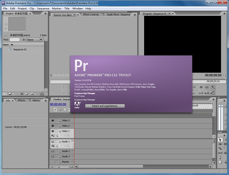Click the Find search field
Screen dimensions: 229x175
tap(15, 40)
